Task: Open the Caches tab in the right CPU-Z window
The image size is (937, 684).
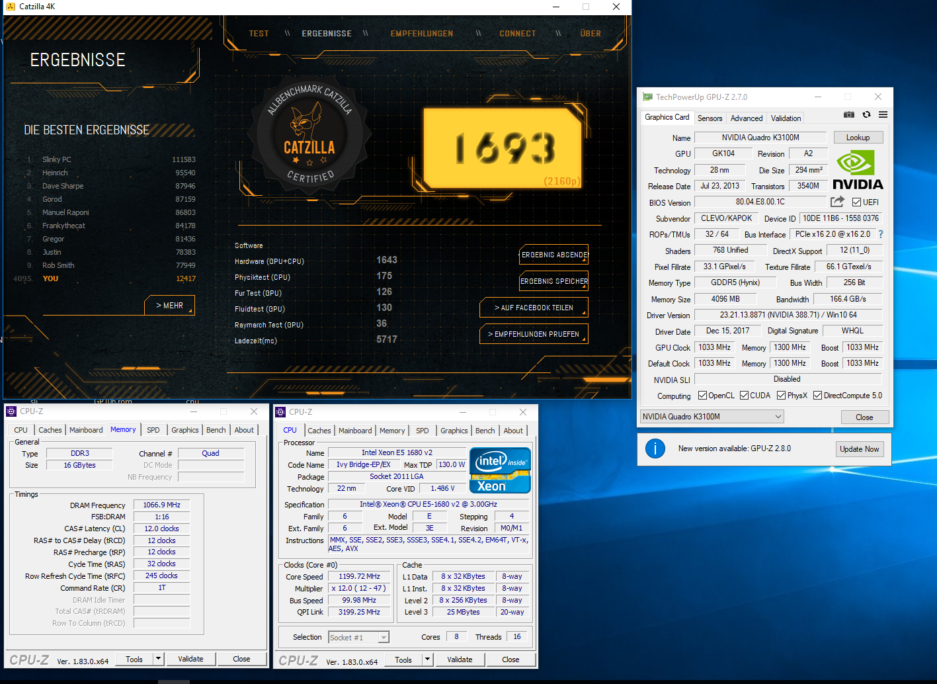Action: 319,431
